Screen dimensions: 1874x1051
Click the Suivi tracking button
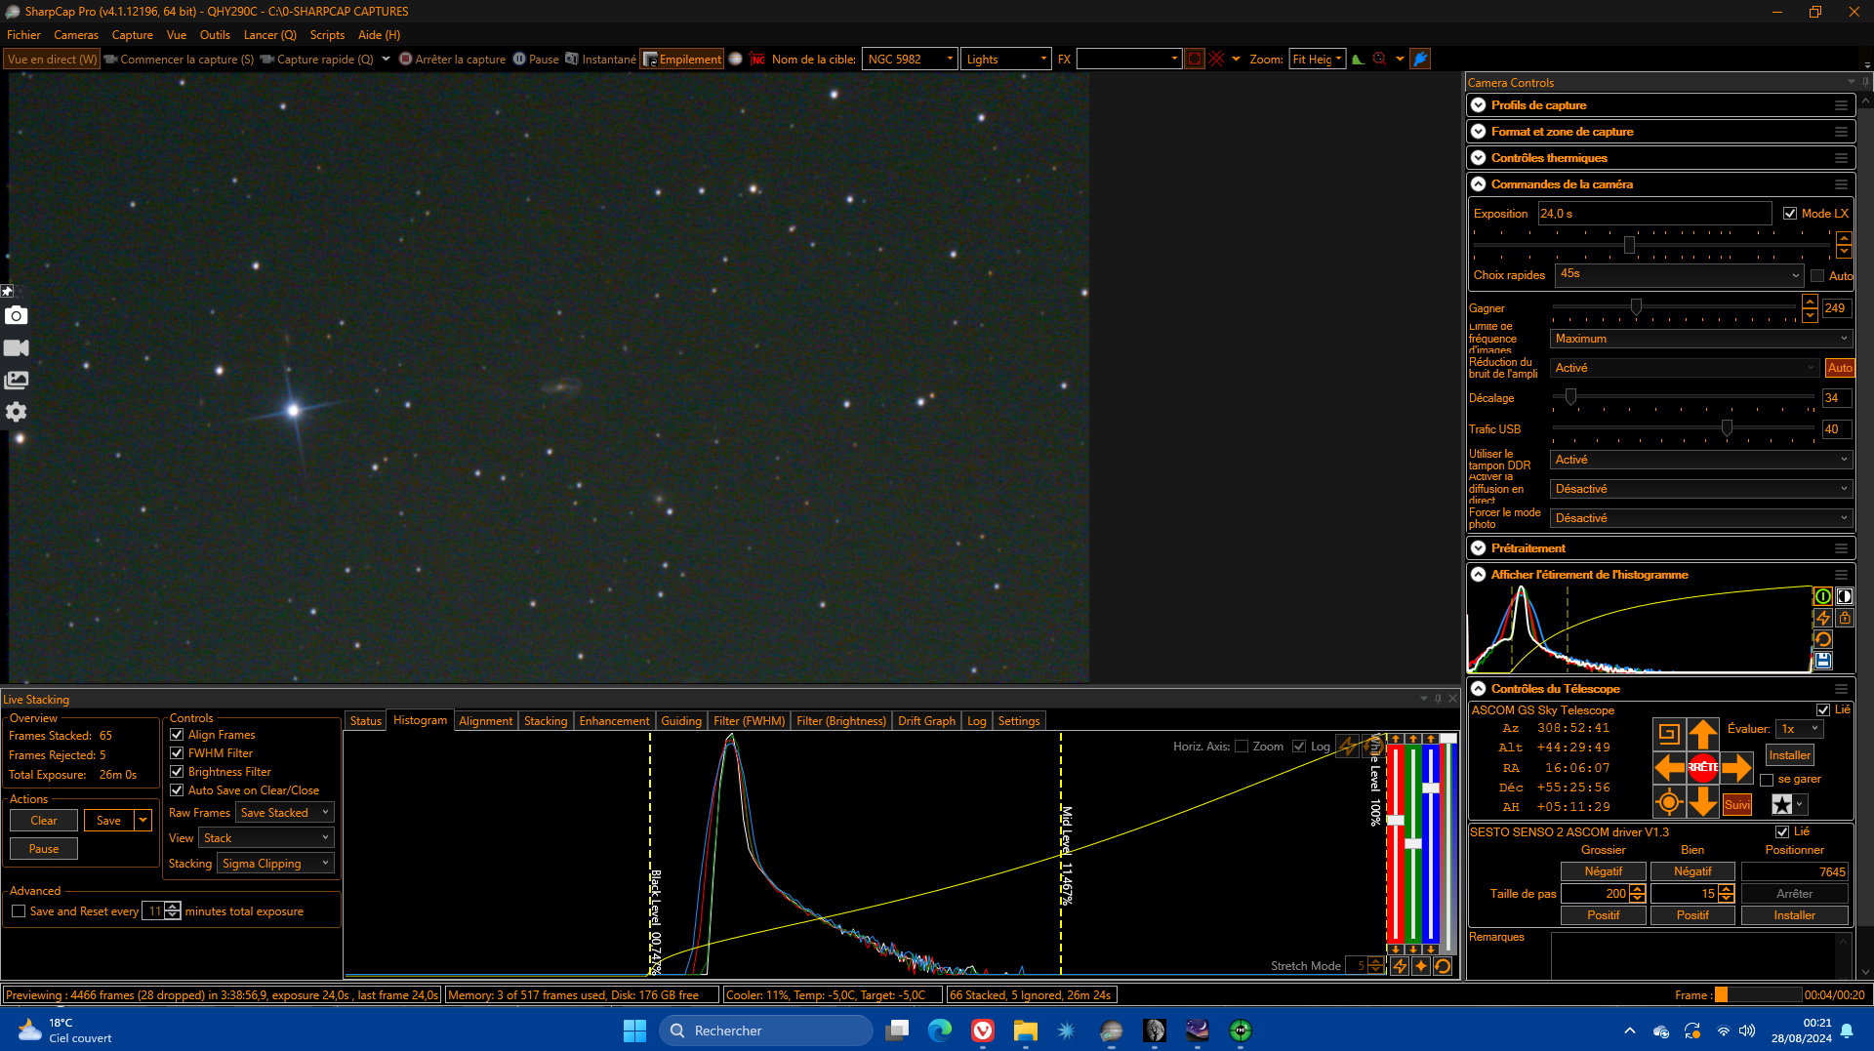click(1737, 805)
